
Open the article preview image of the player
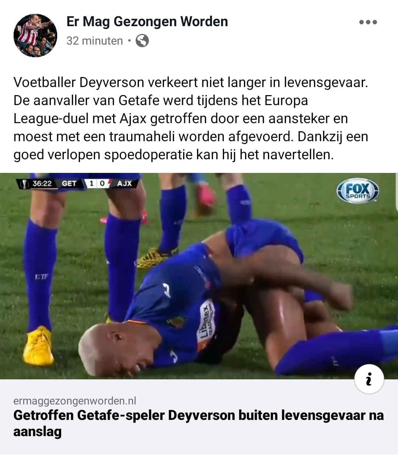199,276
